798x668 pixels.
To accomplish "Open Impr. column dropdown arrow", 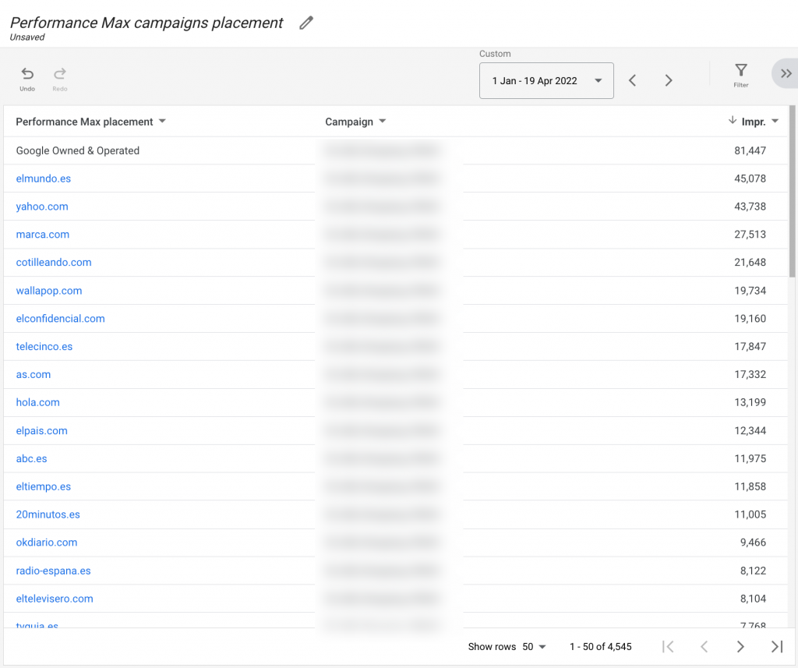I will coord(775,121).
